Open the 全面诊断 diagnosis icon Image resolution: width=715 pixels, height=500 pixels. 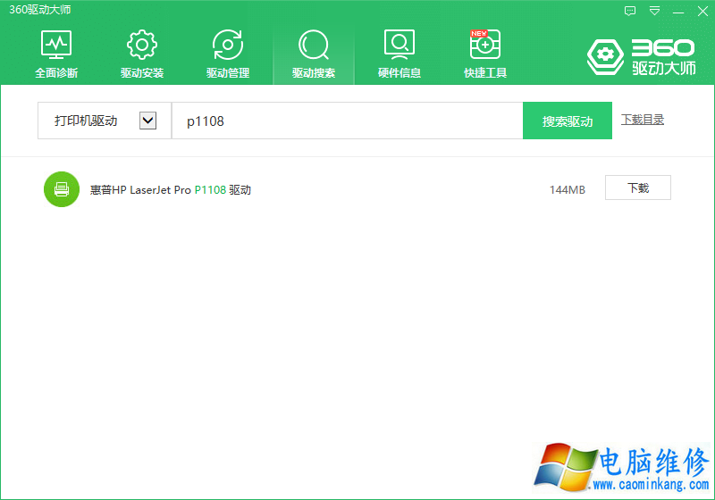(x=56, y=45)
